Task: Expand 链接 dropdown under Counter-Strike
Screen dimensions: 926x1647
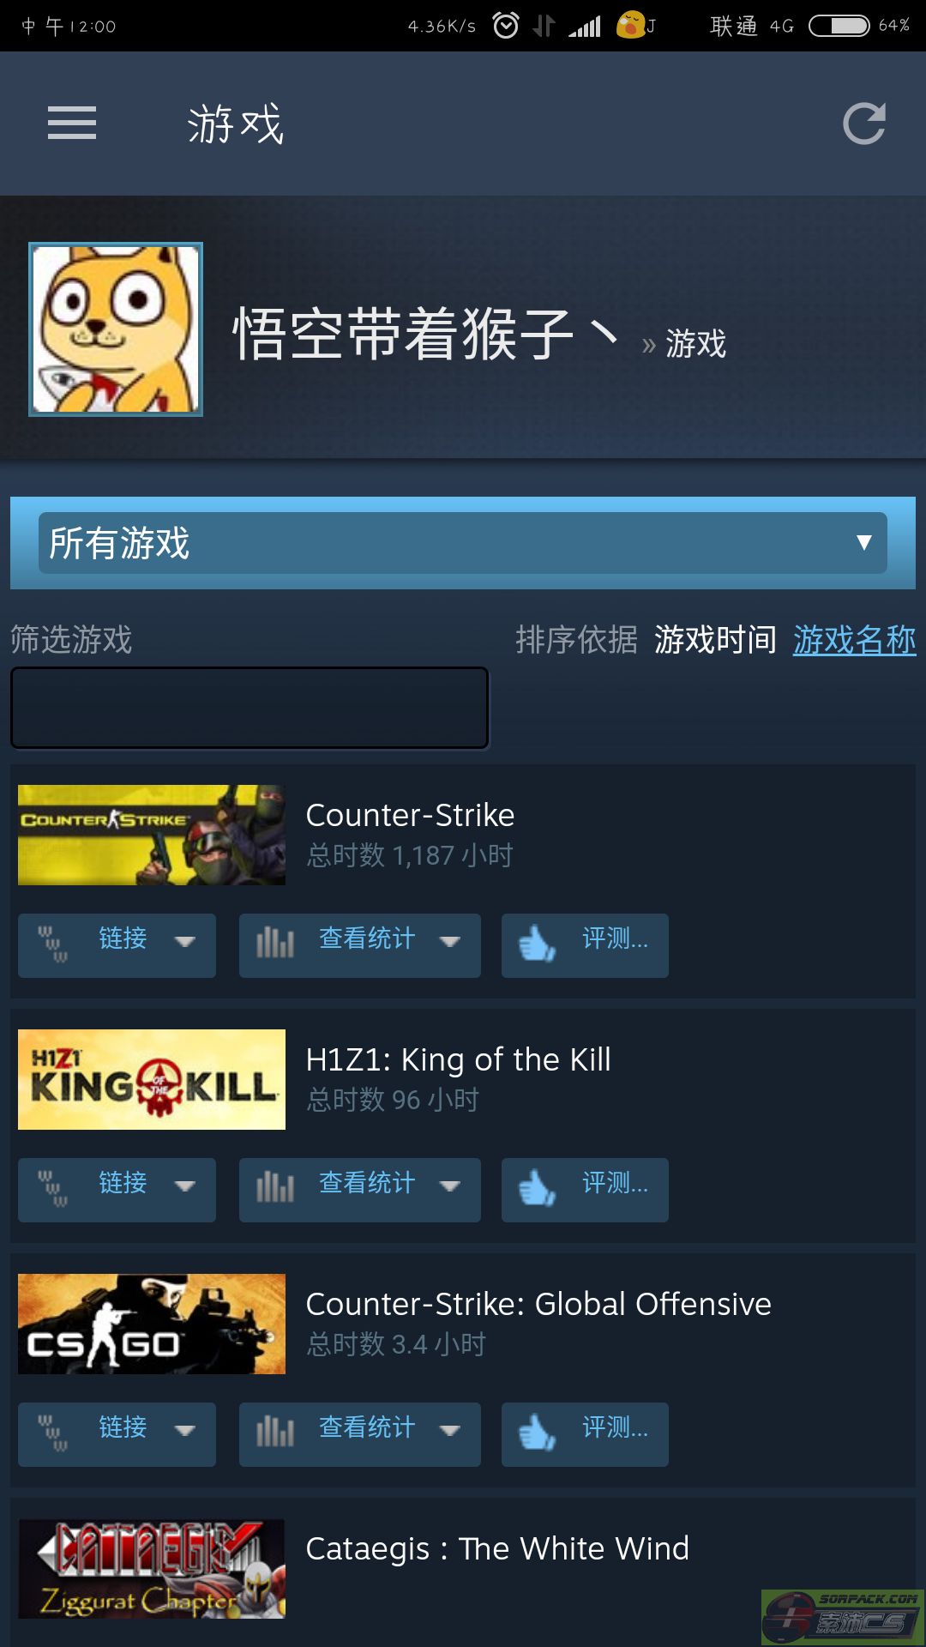Action: click(117, 945)
